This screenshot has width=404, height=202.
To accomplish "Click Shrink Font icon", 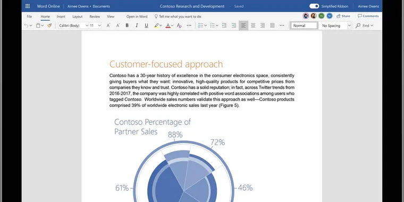I will click(118, 26).
